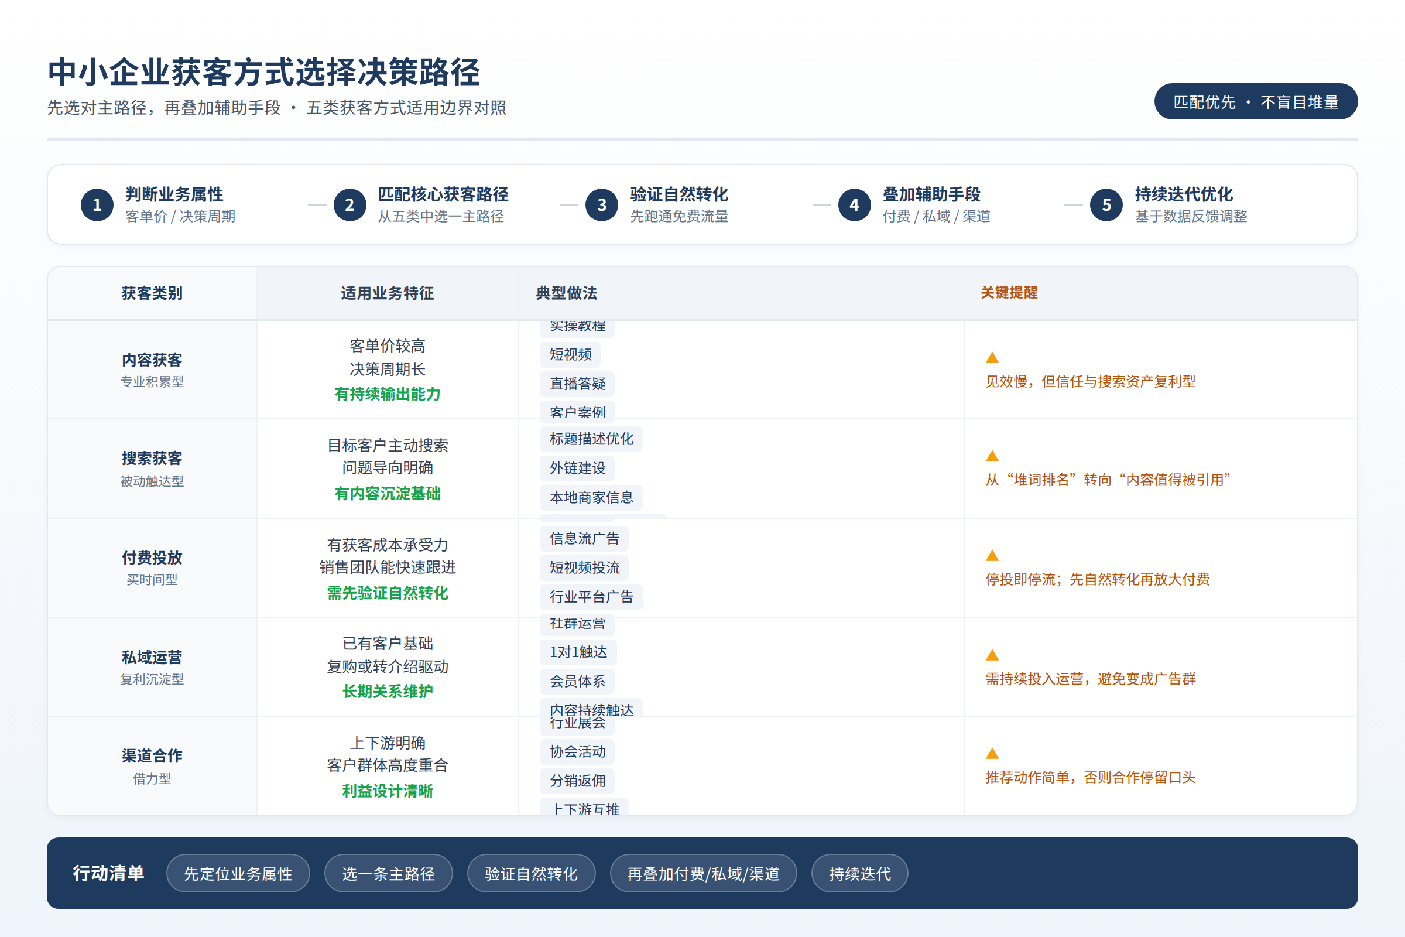The image size is (1405, 937).
Task: Click the 内容获客 row title
Action: click(152, 360)
